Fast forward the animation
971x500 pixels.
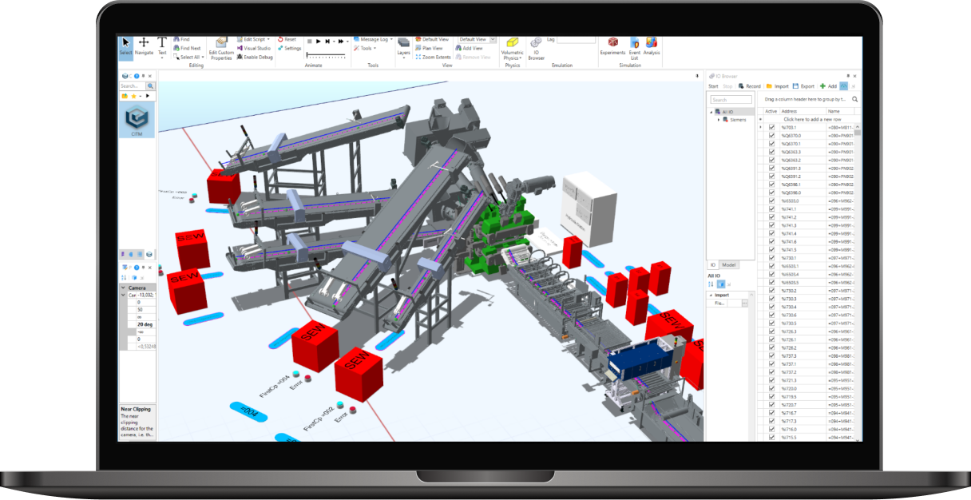(x=340, y=41)
